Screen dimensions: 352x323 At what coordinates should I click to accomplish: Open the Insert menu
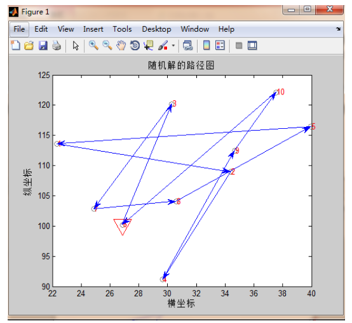click(93, 29)
